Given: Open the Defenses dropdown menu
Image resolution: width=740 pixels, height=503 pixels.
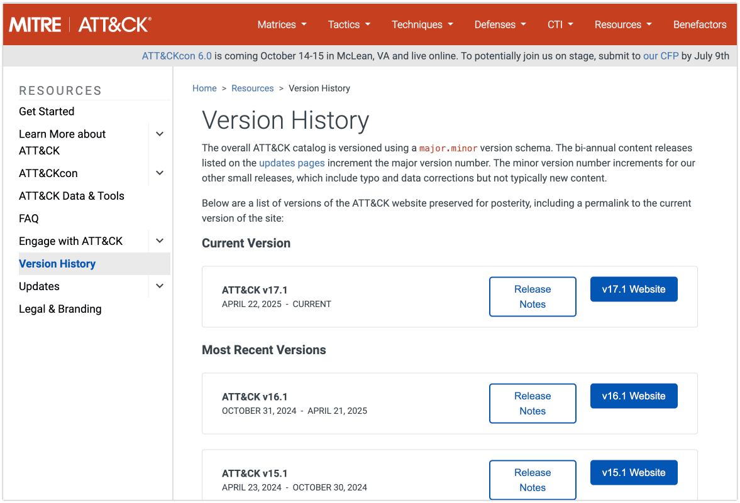Looking at the screenshot, I should click(500, 24).
